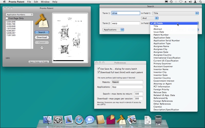Image resolution: width=205 pixels, height=128 pixels.
Task: Open the Pronto Patent application menu
Action: (x=16, y=2)
